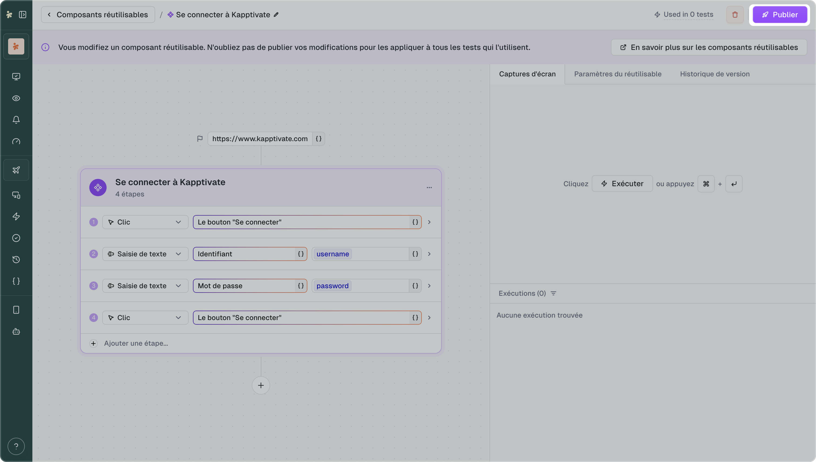Toggle the sidebar collapse icon

tap(22, 15)
